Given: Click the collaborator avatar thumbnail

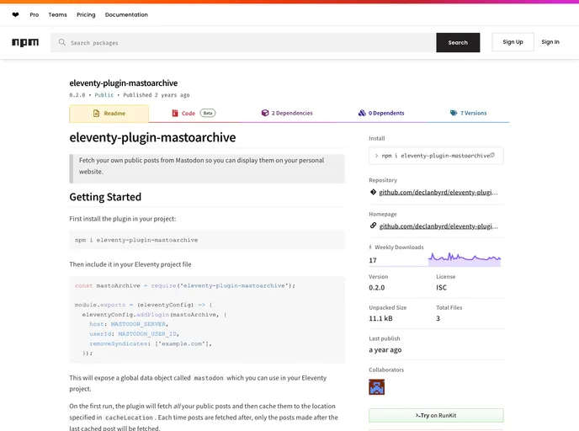Looking at the screenshot, I should (377, 387).
